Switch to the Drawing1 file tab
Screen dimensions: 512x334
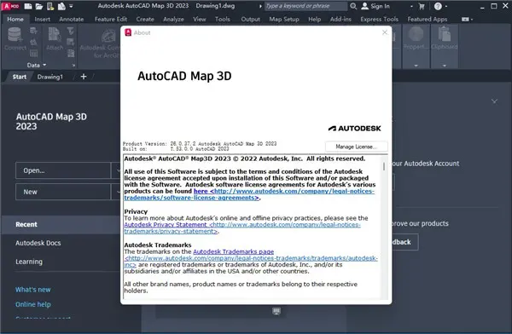(50, 77)
